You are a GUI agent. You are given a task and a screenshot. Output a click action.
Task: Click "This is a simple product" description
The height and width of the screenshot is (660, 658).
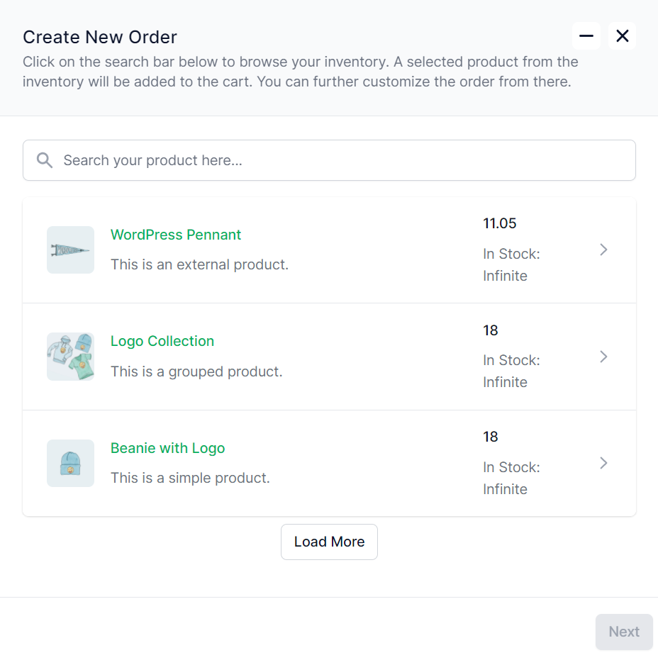click(x=190, y=478)
